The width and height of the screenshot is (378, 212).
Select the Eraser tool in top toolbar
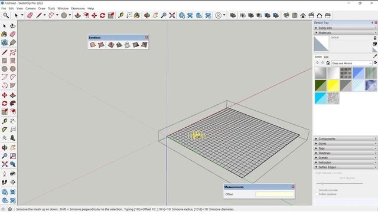click(x=30, y=15)
